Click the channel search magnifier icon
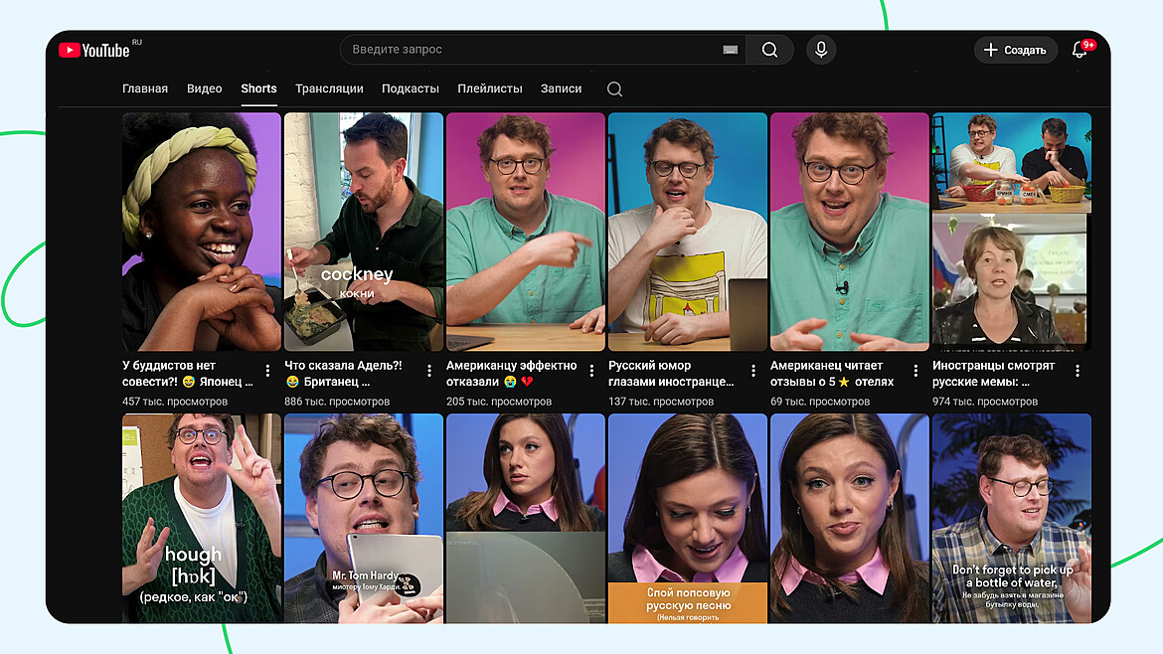The width and height of the screenshot is (1163, 654). [x=614, y=89]
